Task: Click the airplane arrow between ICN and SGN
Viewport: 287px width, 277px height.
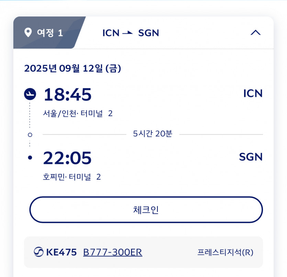Action: tap(128, 33)
